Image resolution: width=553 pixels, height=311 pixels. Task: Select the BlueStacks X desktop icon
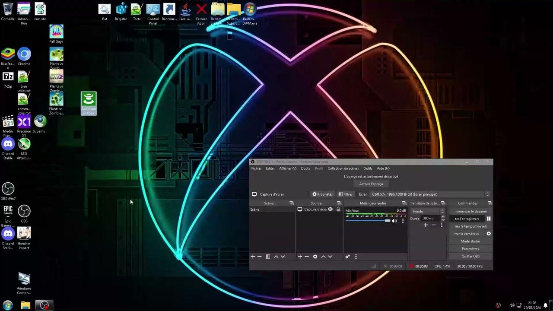pyautogui.click(x=8, y=59)
